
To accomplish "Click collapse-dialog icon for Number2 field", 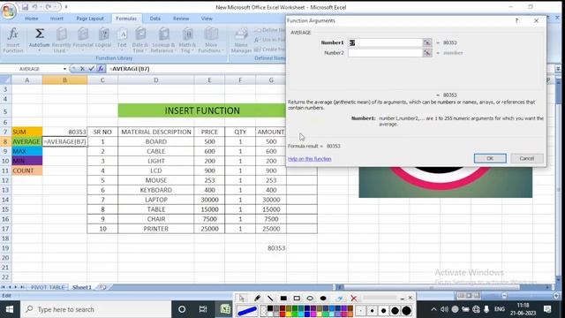I will (x=427, y=53).
